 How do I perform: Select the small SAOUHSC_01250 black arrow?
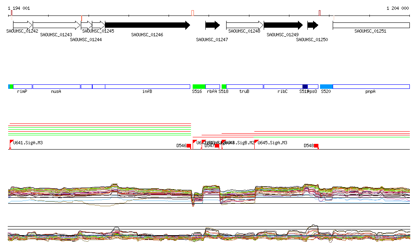point(313,25)
